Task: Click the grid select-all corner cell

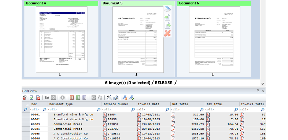Action: tap(26, 104)
